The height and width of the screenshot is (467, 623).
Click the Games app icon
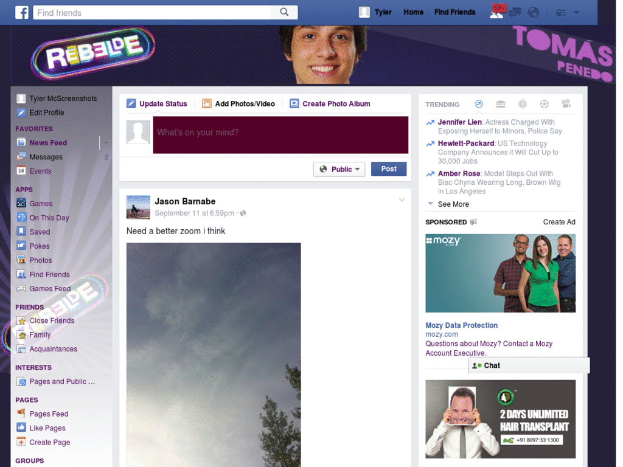coord(21,203)
